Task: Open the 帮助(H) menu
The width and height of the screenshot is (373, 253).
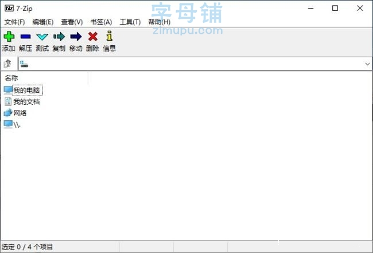Action: pyautogui.click(x=159, y=22)
